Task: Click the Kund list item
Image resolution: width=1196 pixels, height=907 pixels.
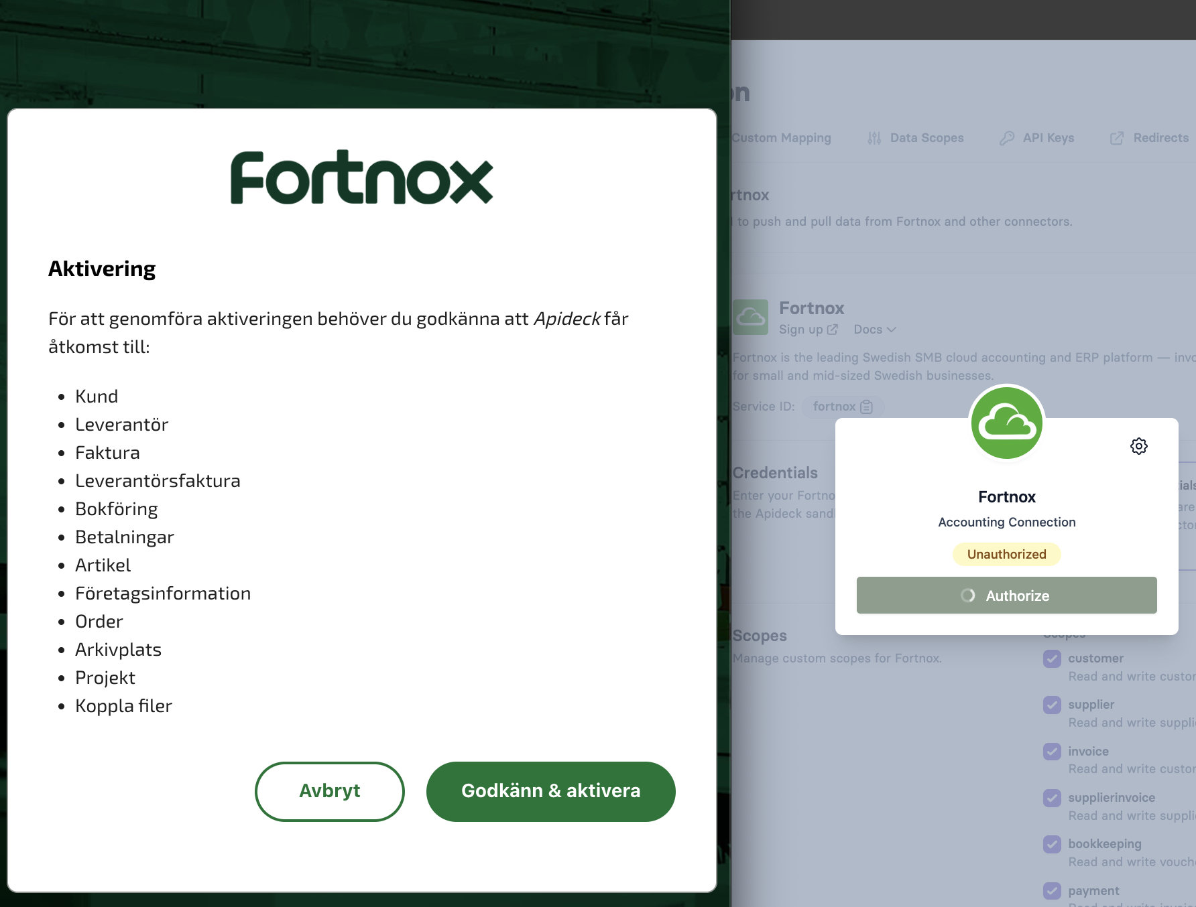Action: [x=97, y=397]
